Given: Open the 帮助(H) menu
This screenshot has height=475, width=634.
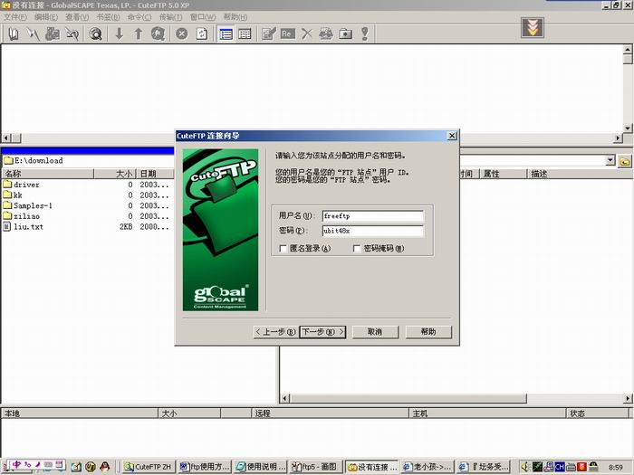Looking at the screenshot, I should click(x=235, y=17).
